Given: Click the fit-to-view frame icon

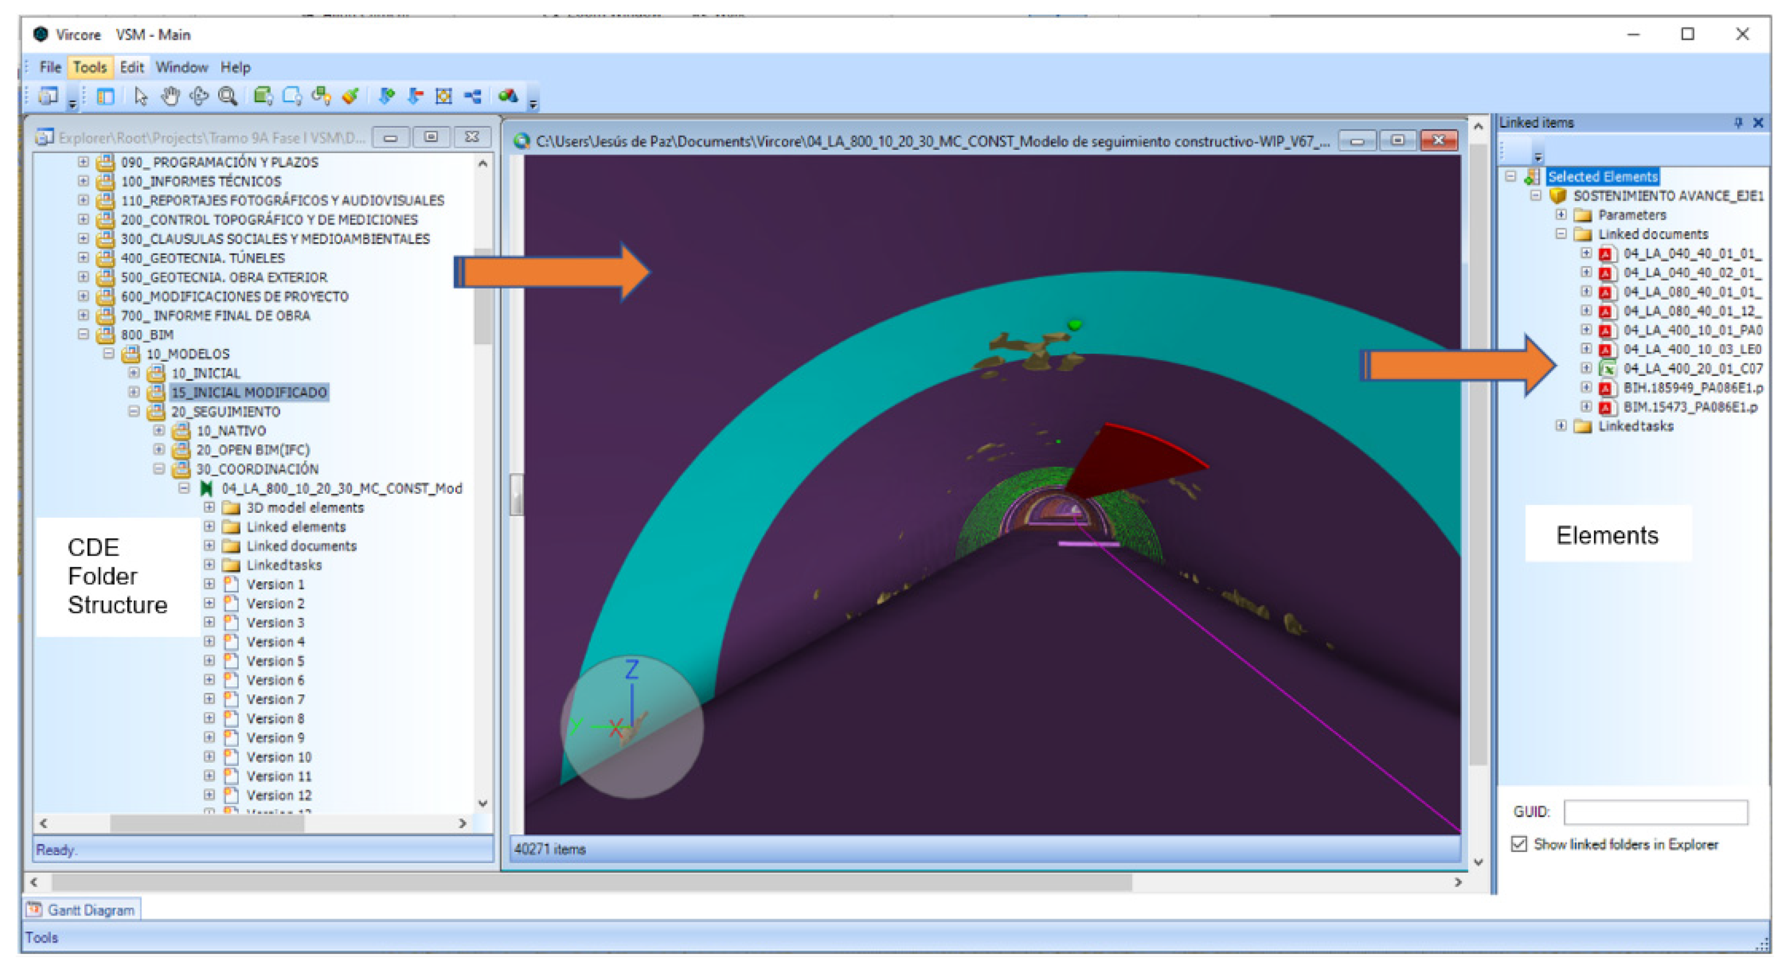Looking at the screenshot, I should tap(444, 96).
